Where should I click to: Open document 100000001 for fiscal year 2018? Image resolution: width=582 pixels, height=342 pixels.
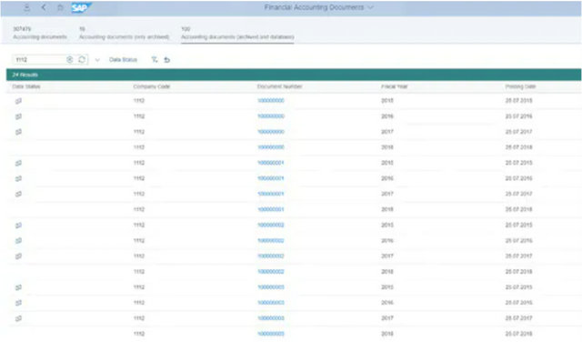[271, 209]
